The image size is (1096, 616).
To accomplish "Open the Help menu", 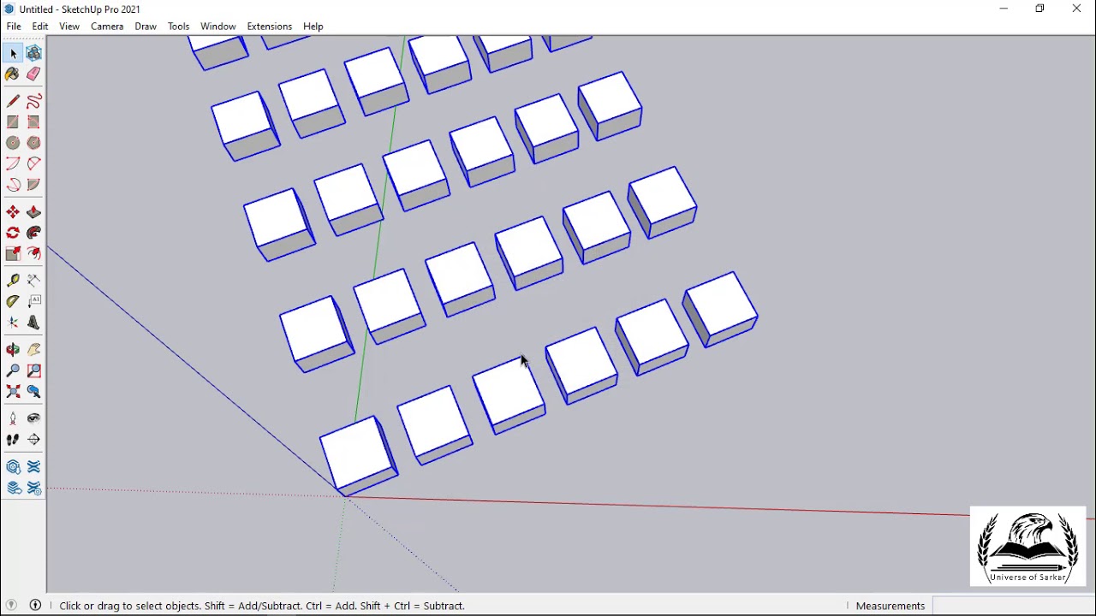I will click(x=313, y=27).
